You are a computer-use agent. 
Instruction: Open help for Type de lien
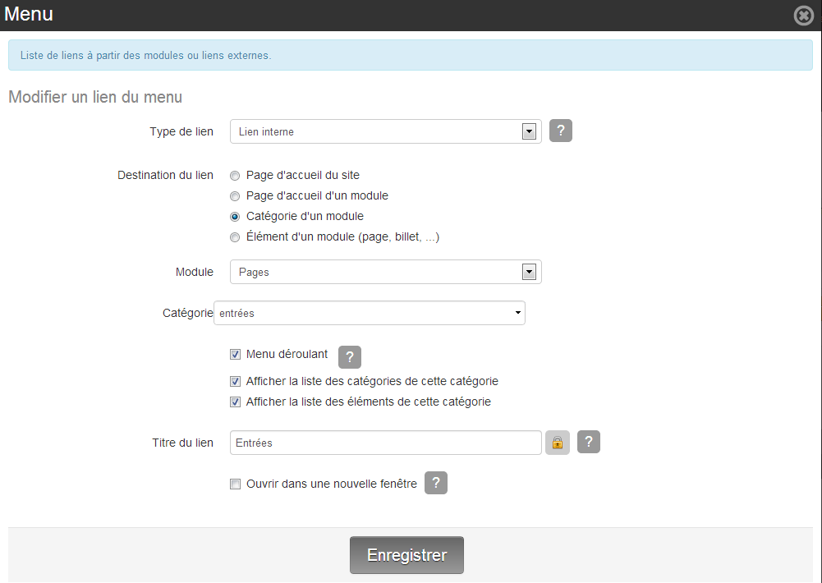560,131
